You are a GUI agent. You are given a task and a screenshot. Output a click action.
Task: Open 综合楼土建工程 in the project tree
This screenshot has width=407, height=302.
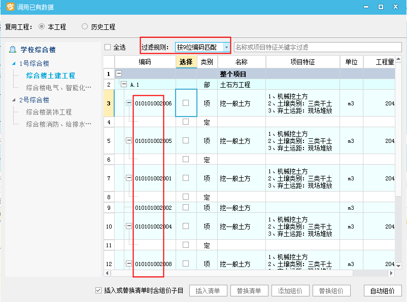coord(51,75)
